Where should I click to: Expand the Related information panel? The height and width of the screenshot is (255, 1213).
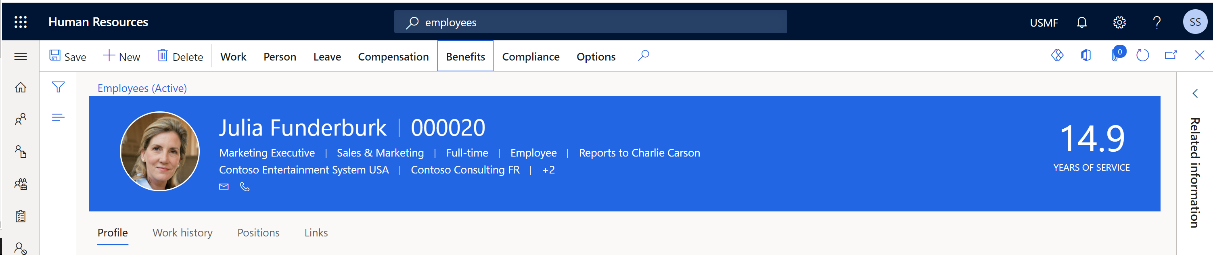1194,94
